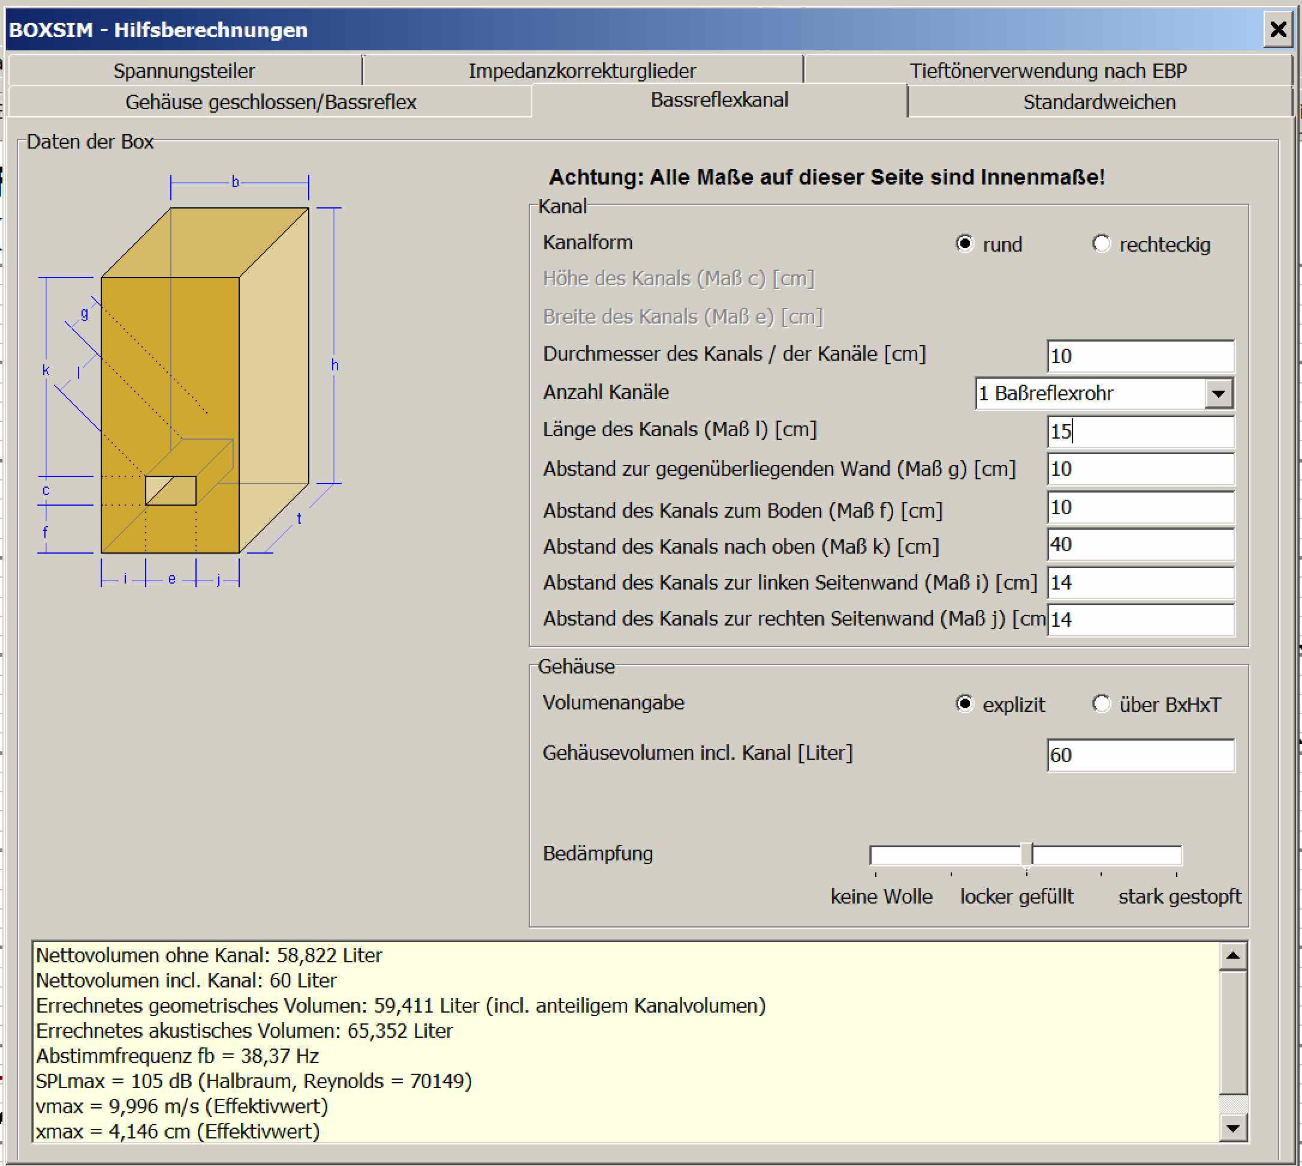
Task: Select the 'rund' Kanalform radio button
Action: pyautogui.click(x=964, y=243)
